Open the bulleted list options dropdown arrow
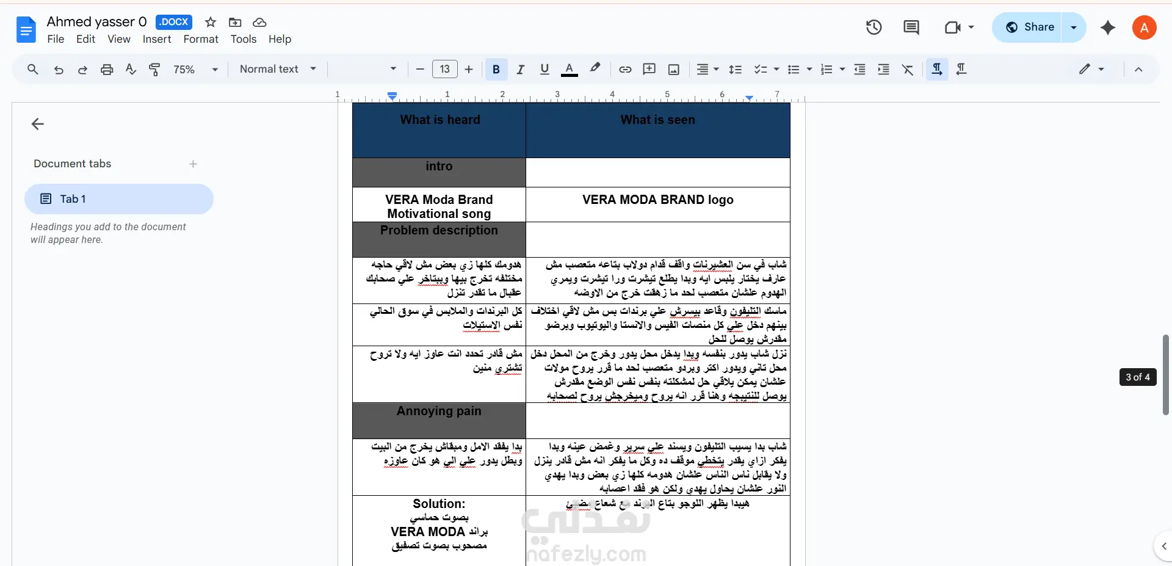Screen dimensions: 1172x566 click(x=809, y=70)
